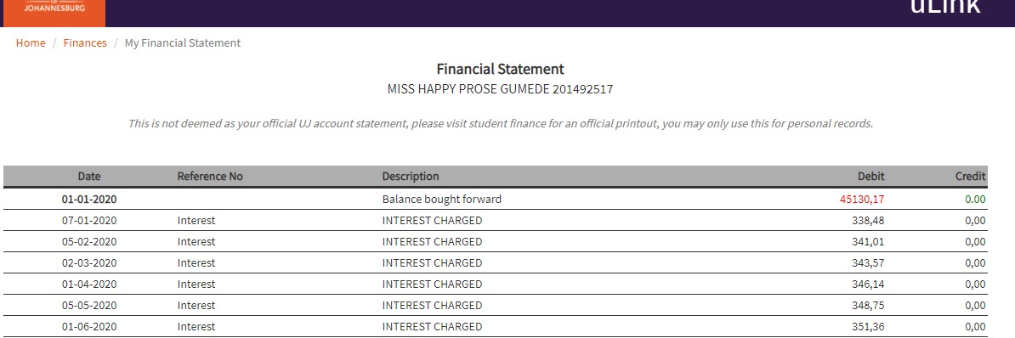Click the 351,36 debit amount
Viewport: 1015px width, 338px height.
point(868,327)
